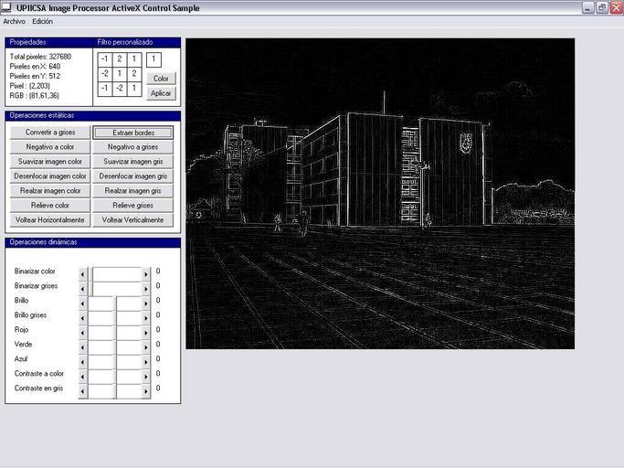Click the 'Total pixeles: 327680' text
Screen dimensions: 624x468
point(40,57)
